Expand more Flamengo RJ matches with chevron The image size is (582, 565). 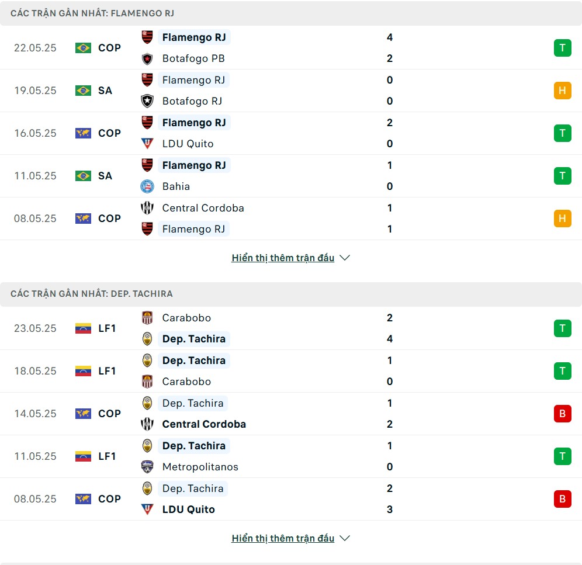345,258
